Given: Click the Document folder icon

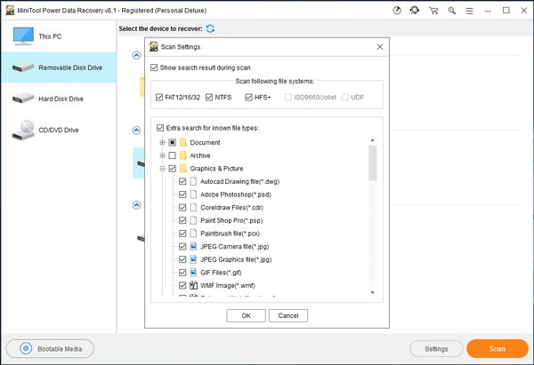Looking at the screenshot, I should 183,142.
